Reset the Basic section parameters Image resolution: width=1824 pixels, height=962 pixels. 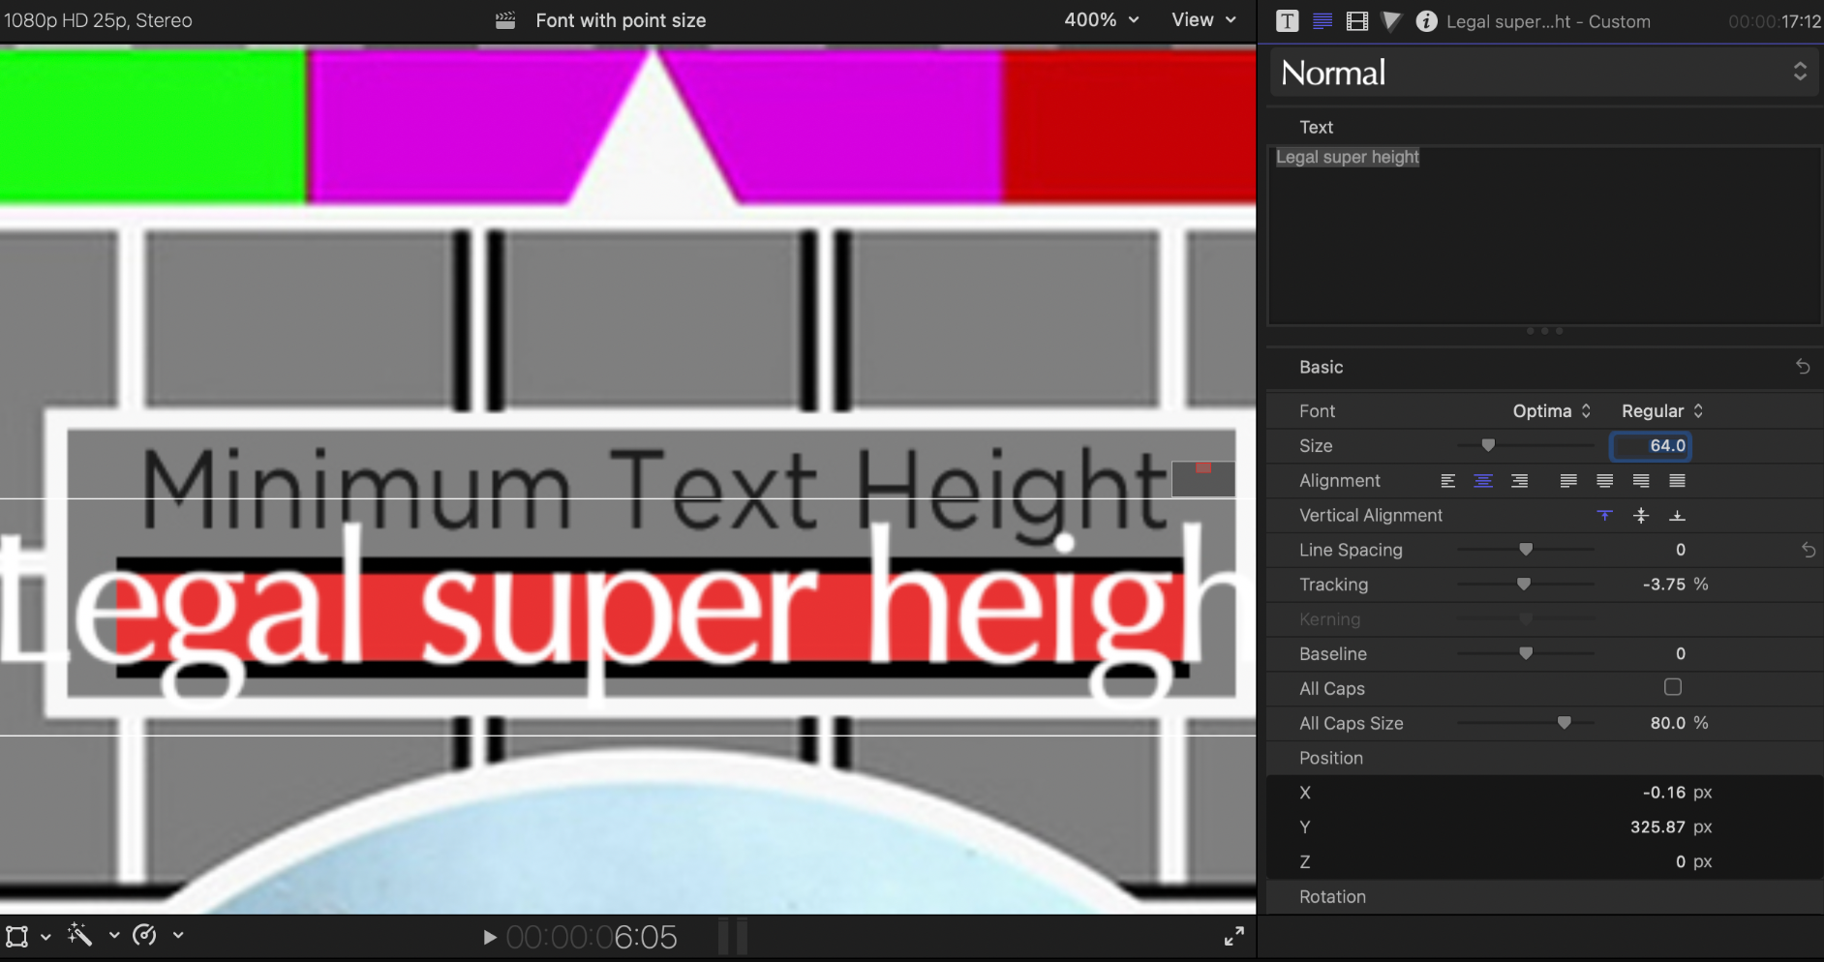tap(1803, 367)
